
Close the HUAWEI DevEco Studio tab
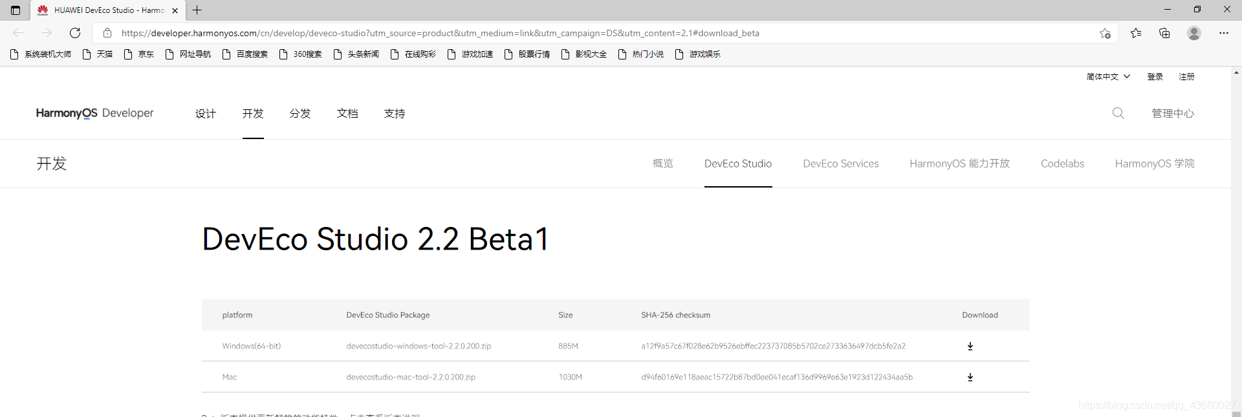click(x=175, y=10)
